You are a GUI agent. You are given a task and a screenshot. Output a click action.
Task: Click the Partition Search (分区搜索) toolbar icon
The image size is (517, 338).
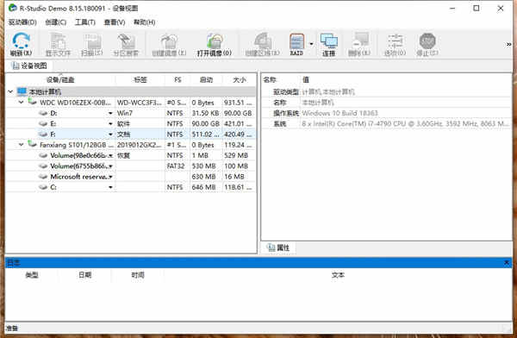click(126, 41)
